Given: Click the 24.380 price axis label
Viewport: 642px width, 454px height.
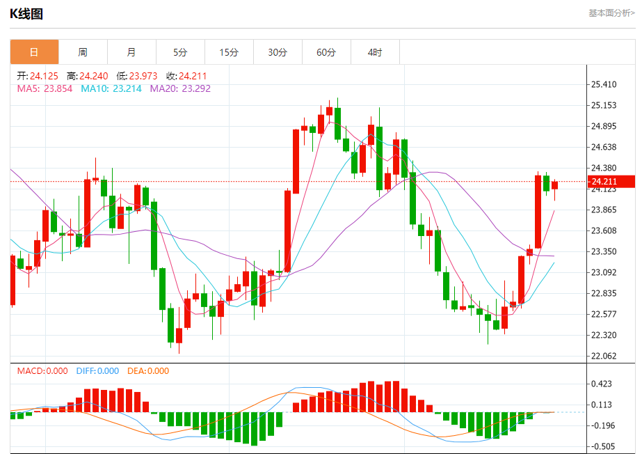Looking at the screenshot, I should pyautogui.click(x=604, y=168).
